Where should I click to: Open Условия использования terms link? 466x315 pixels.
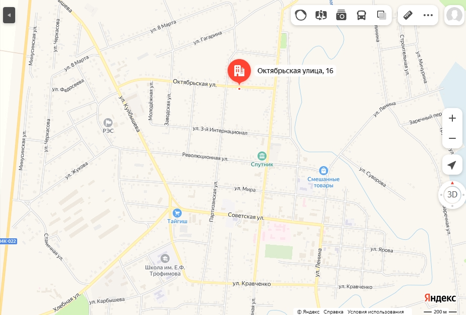click(x=376, y=312)
